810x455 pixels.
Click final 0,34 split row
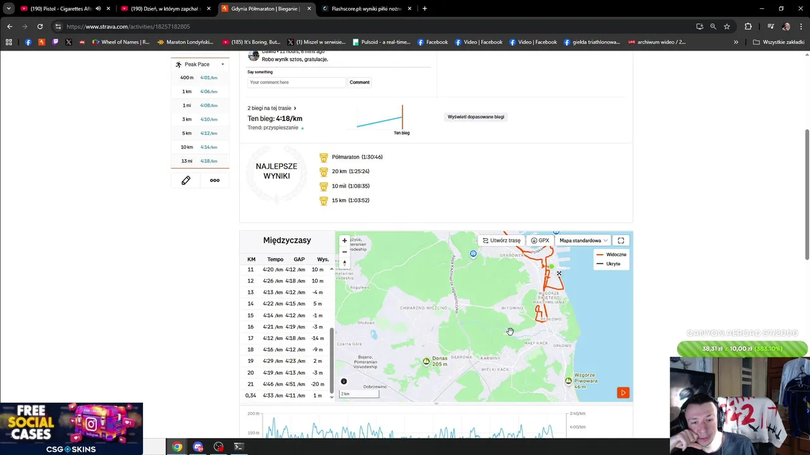click(x=285, y=396)
